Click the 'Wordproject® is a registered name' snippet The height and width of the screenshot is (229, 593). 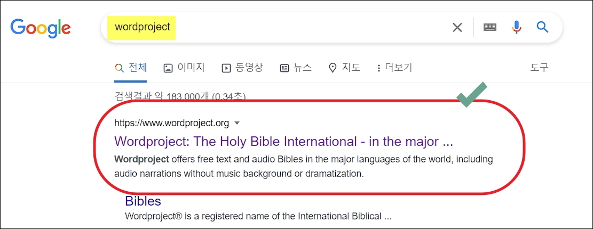pos(258,217)
